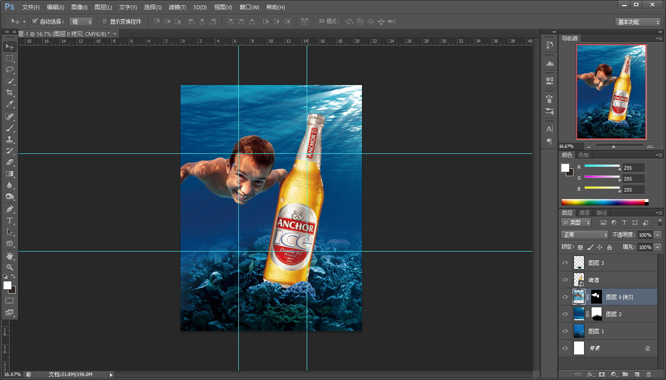
Task: Select the 图层 1 layer row
Action: click(x=608, y=331)
